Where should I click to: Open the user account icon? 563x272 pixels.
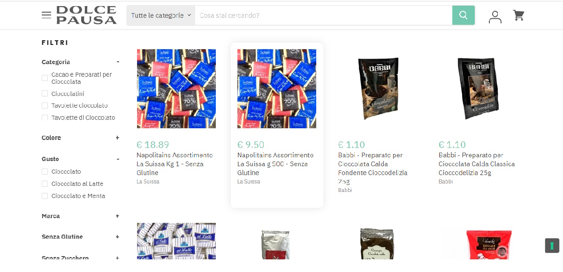pos(495,16)
